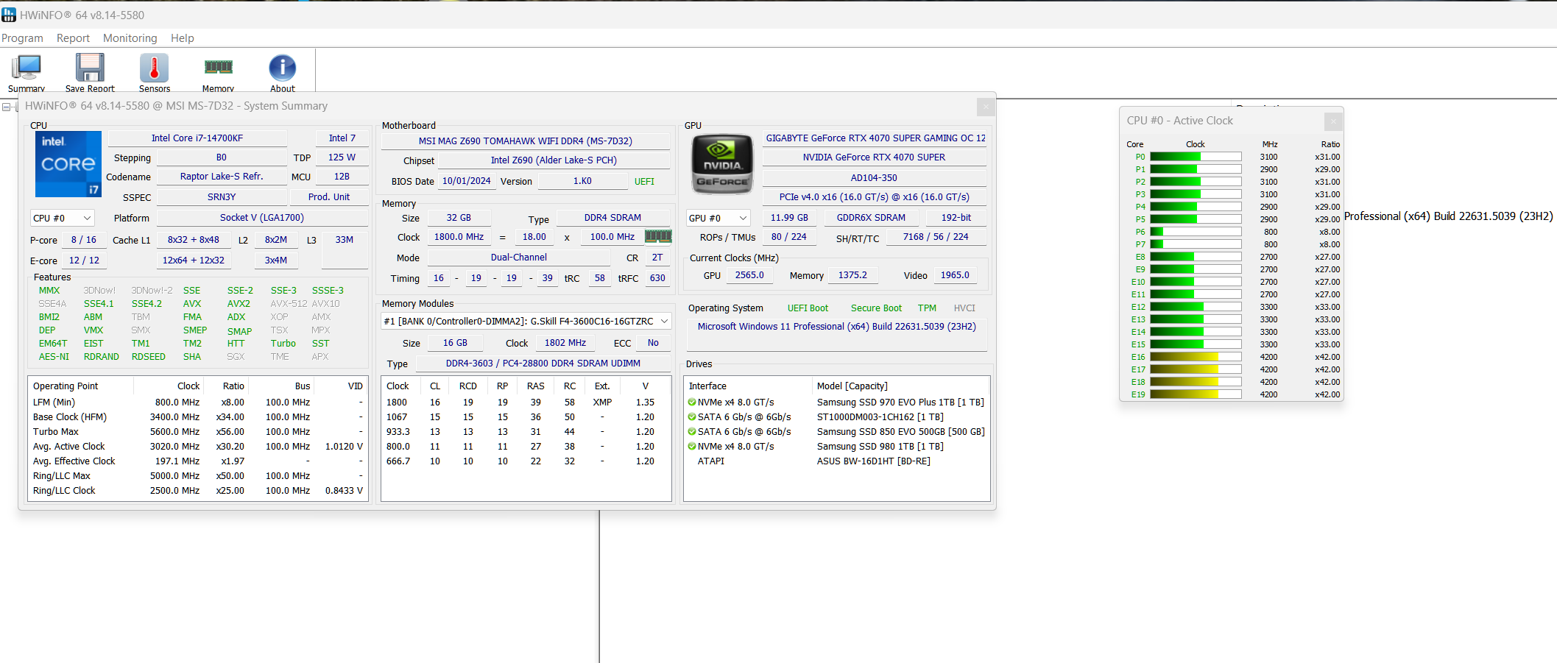The image size is (1557, 663).
Task: Select the Turbo Max operating point row
Action: click(x=198, y=432)
